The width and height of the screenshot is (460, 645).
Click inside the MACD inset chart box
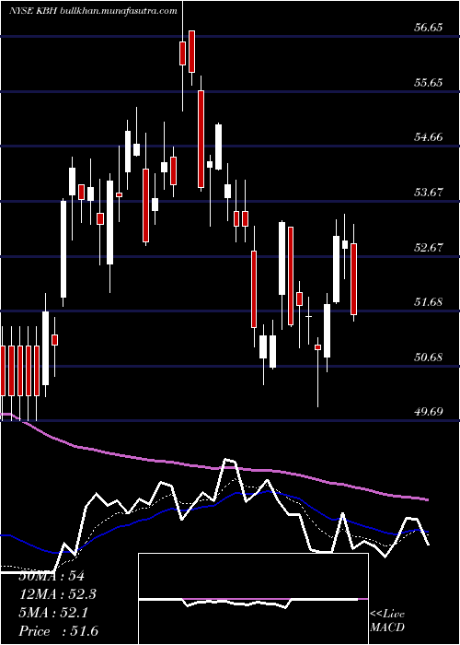(253, 599)
